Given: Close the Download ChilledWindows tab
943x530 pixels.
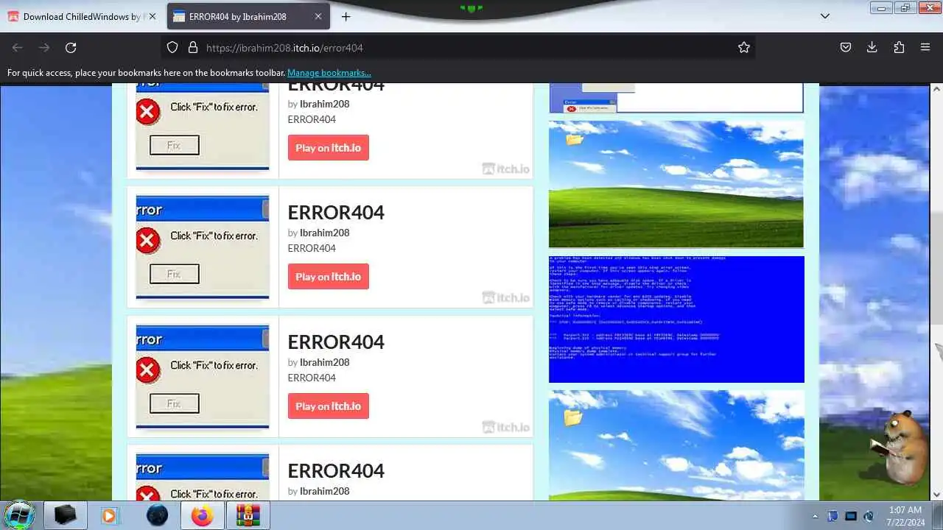Looking at the screenshot, I should (x=152, y=16).
